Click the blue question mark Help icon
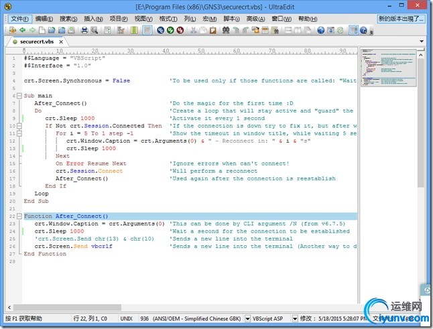 (363, 29)
